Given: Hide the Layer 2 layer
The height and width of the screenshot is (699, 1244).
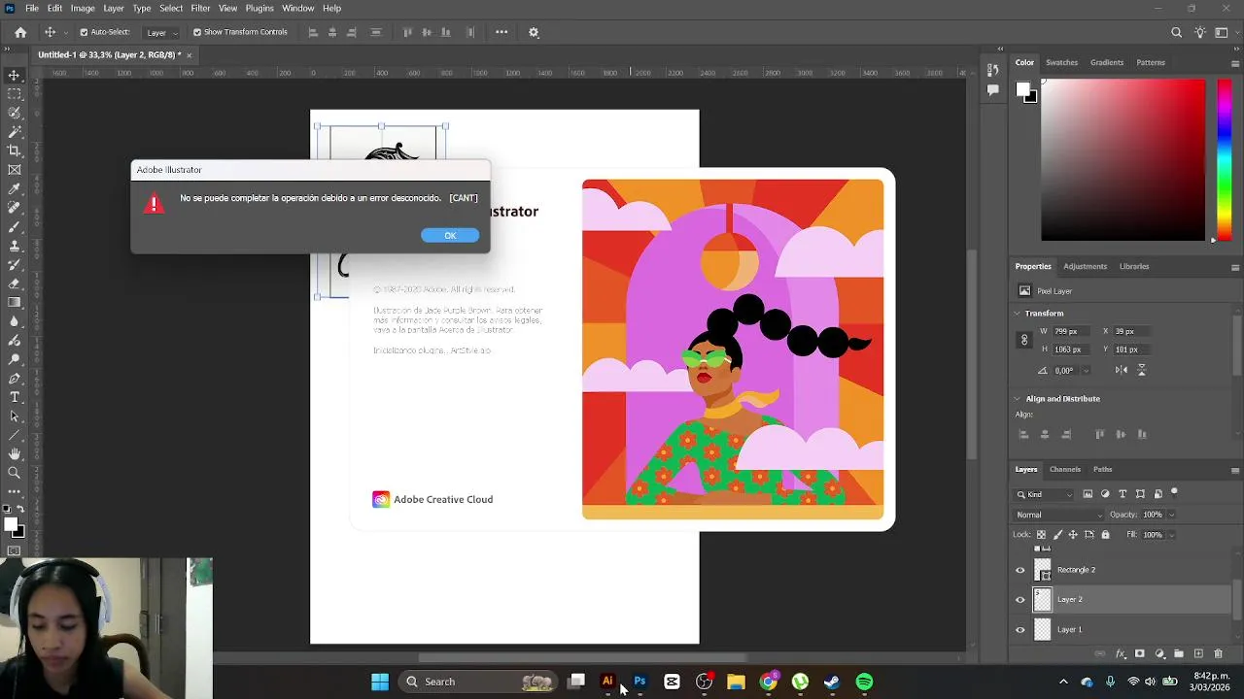Looking at the screenshot, I should coord(1020,600).
